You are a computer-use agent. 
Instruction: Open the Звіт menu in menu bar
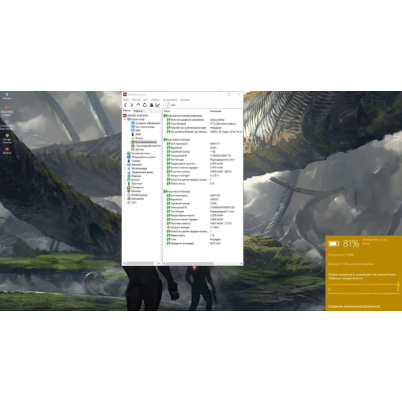click(x=145, y=100)
